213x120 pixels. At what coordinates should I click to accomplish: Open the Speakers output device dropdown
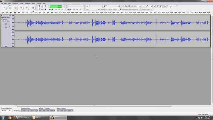pyautogui.click(x=109, y=9)
